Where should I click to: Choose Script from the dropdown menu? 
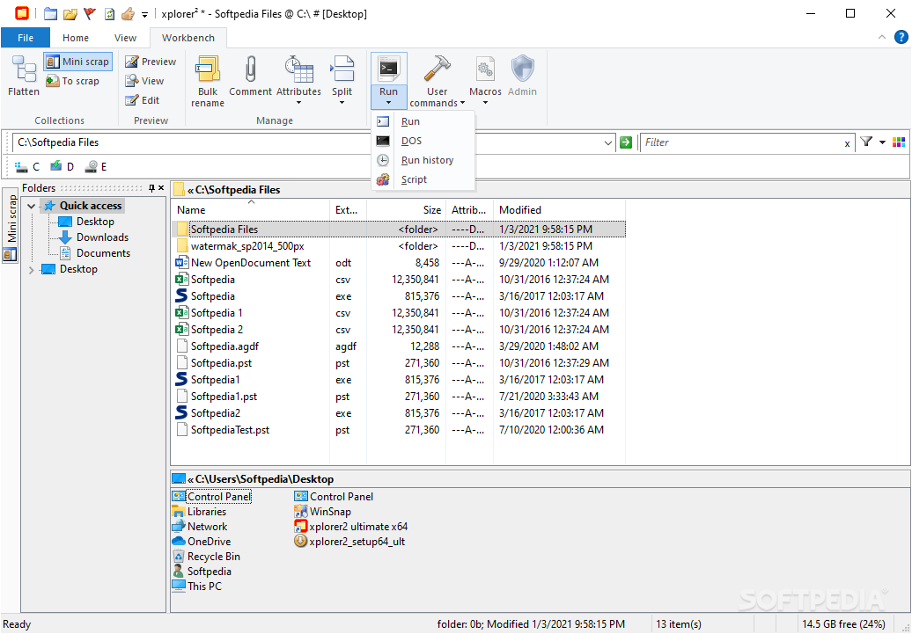(423, 179)
